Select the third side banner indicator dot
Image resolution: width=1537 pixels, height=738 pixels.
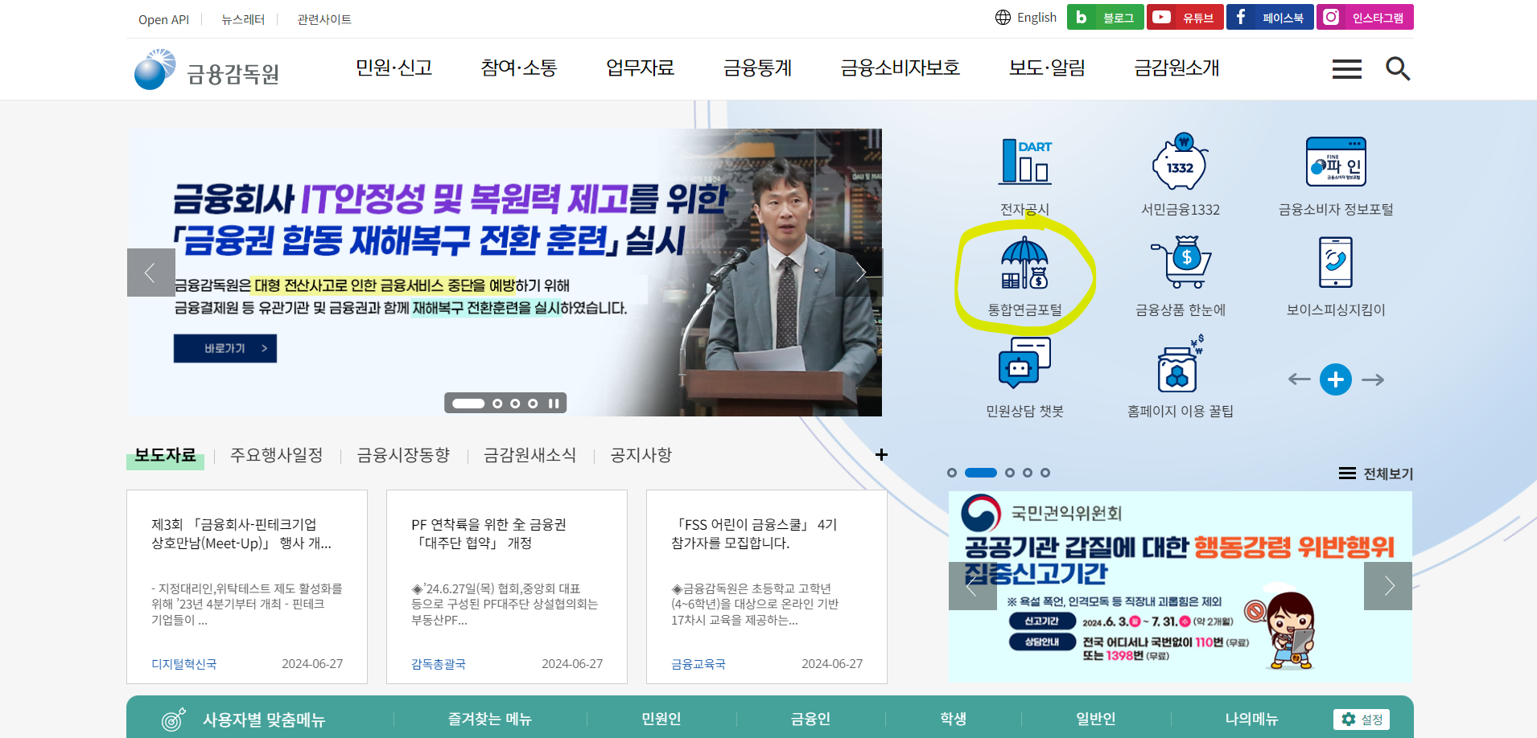pos(1010,473)
